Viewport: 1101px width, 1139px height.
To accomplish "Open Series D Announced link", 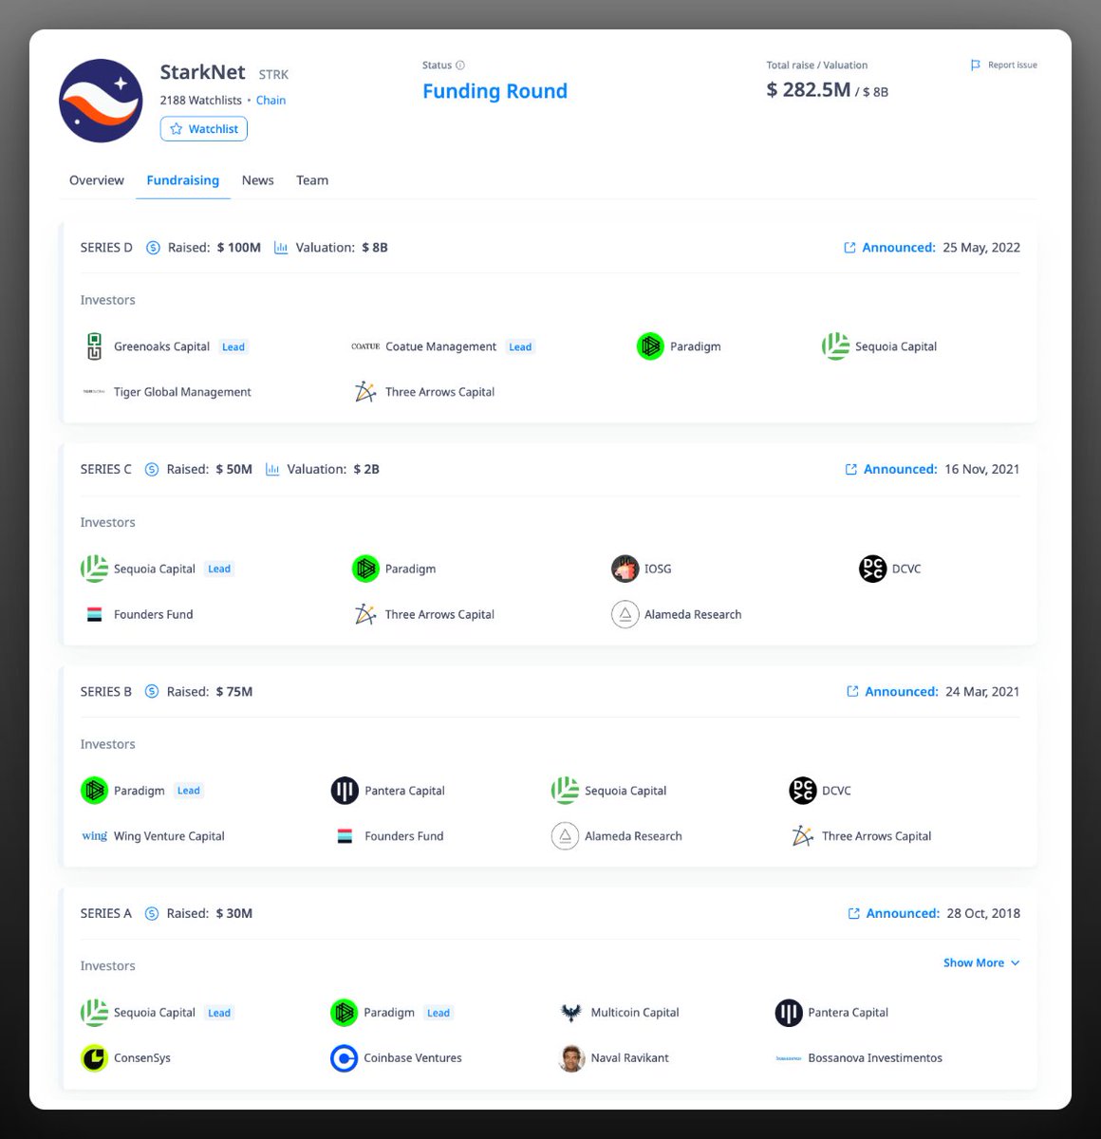I will (x=899, y=248).
